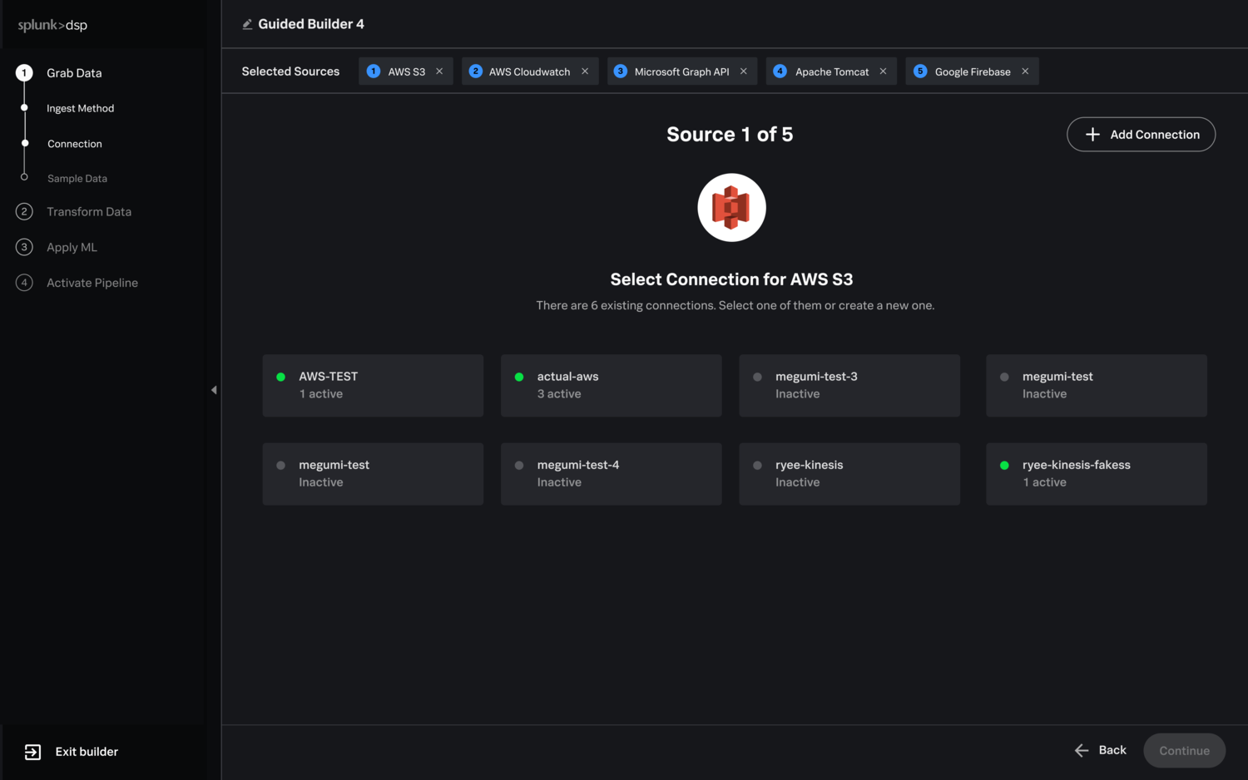Open Grab Data step

(x=74, y=73)
